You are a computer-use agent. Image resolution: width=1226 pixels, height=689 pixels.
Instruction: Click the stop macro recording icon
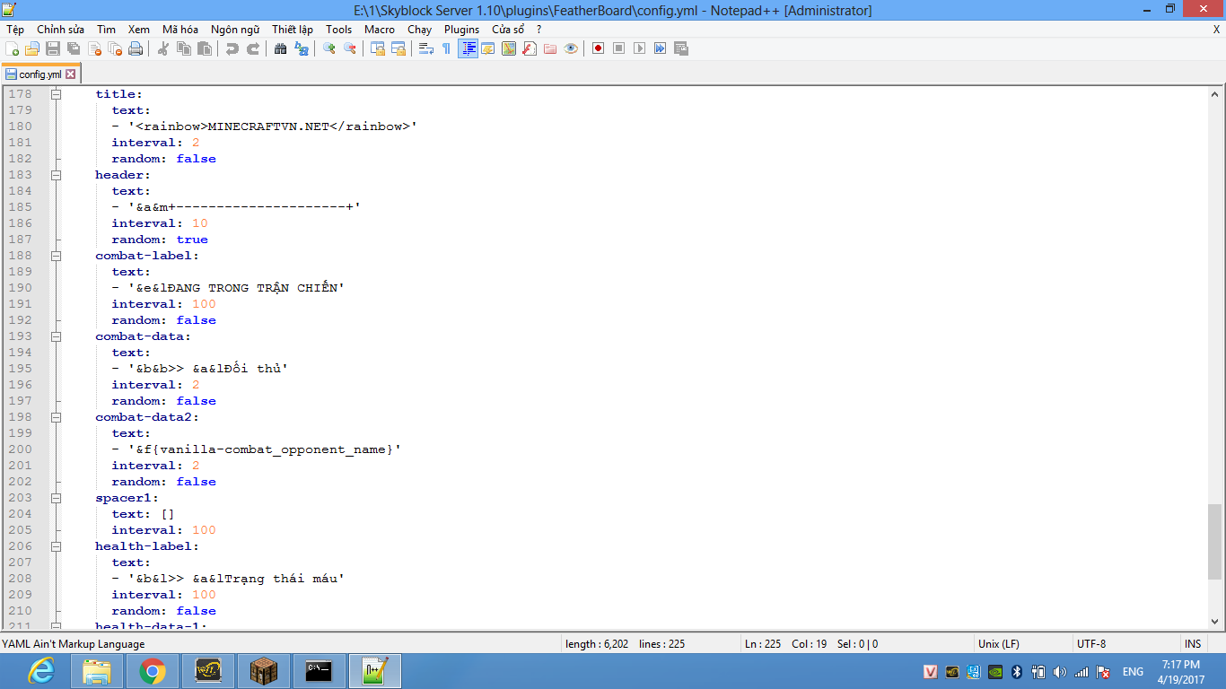pos(619,48)
